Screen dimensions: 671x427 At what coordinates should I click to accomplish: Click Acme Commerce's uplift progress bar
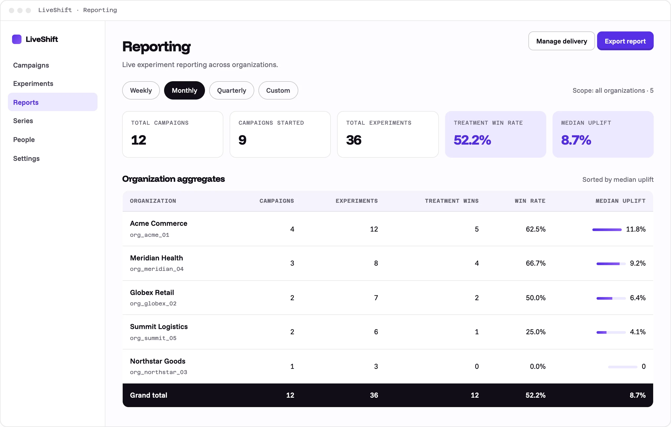click(607, 229)
